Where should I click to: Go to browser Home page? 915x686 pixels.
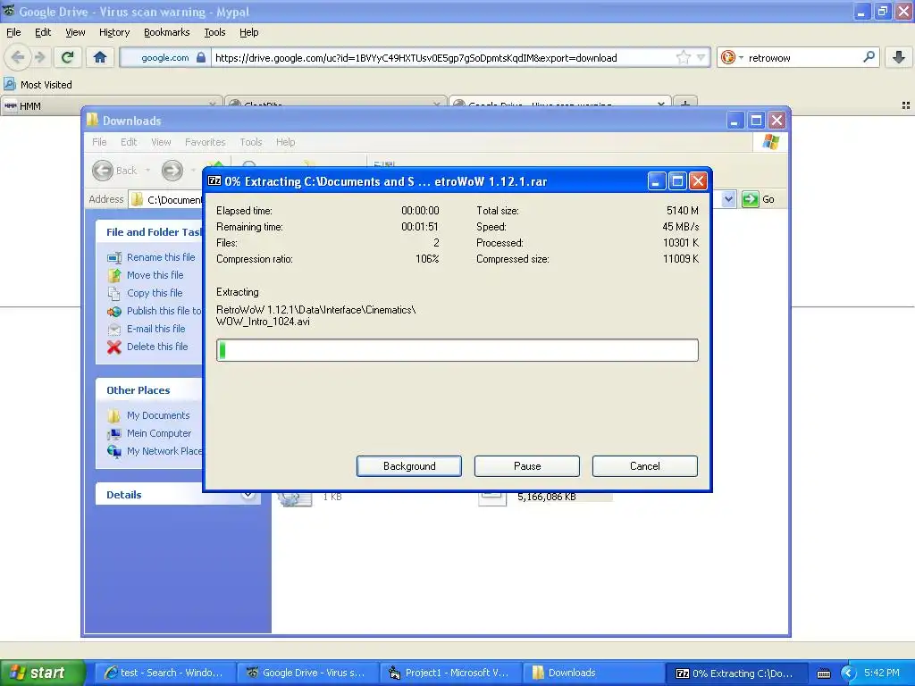click(x=100, y=57)
